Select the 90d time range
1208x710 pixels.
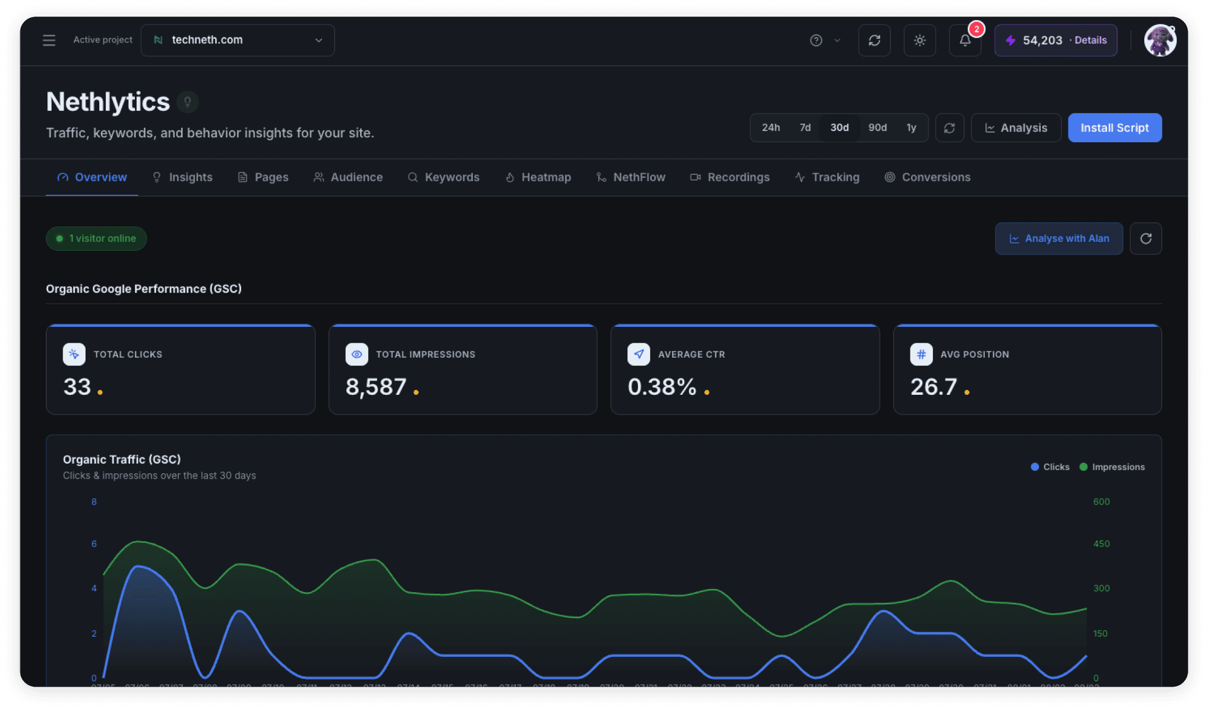tap(878, 128)
